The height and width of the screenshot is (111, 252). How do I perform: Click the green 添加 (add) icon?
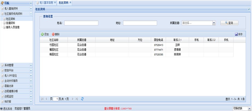(x=42, y=34)
